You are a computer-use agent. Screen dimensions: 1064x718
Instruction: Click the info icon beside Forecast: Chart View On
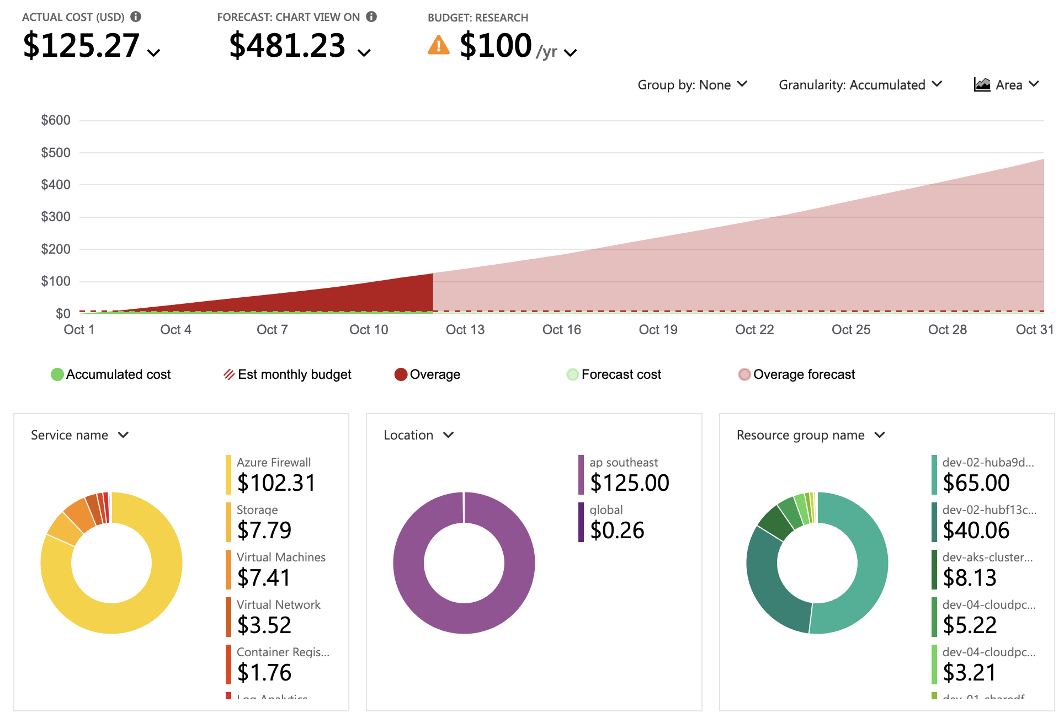coord(371,17)
